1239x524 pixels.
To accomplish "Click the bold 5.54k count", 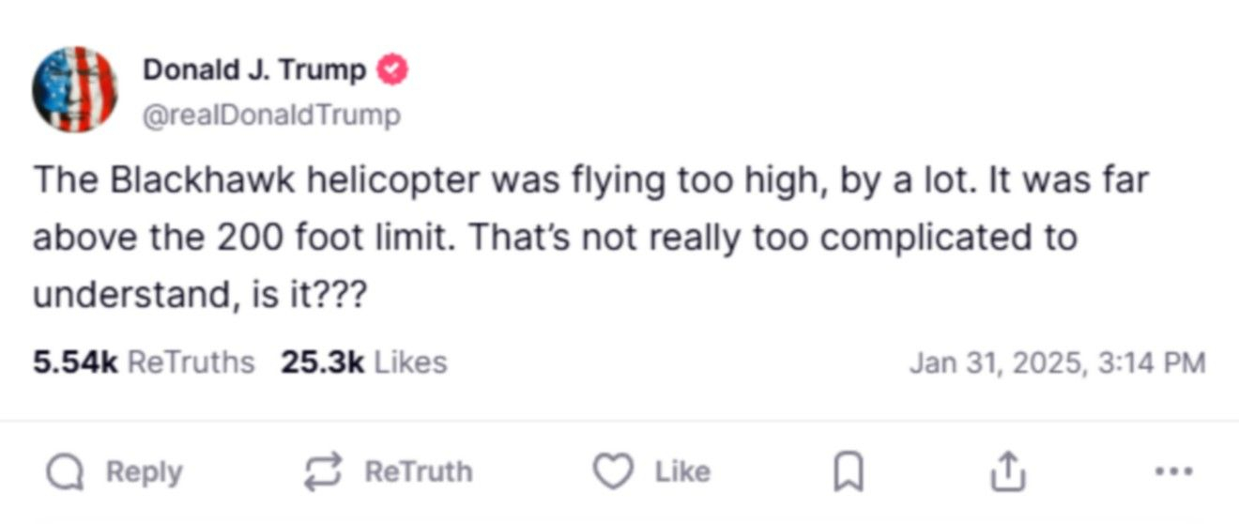I will pyautogui.click(x=75, y=362).
